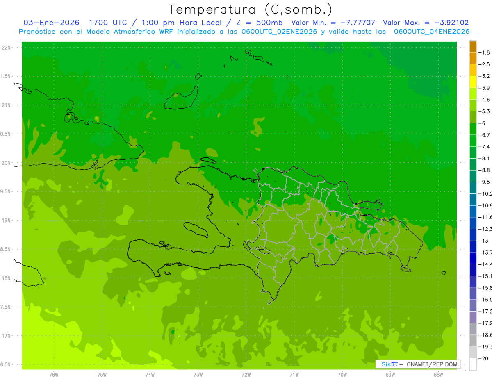Click the '-1.8' legend value
Screen dimensions: 492x380
pos(485,52)
